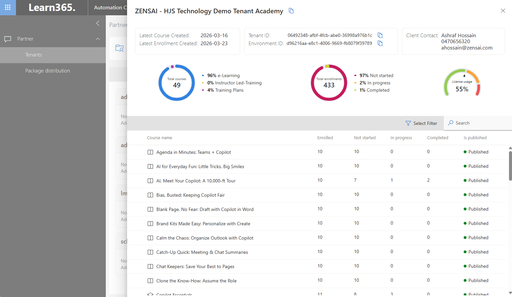The width and height of the screenshot is (512, 297).
Task: Open 'Blank Page, No Fear: Draft with Copilot in Word'
Action: pos(205,209)
